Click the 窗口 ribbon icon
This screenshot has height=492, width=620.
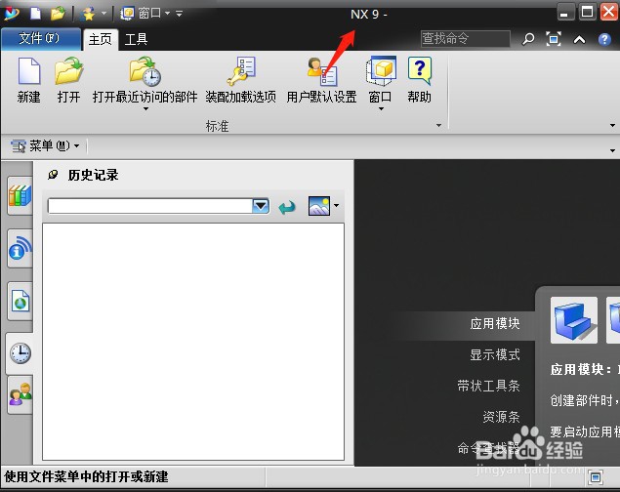click(381, 71)
